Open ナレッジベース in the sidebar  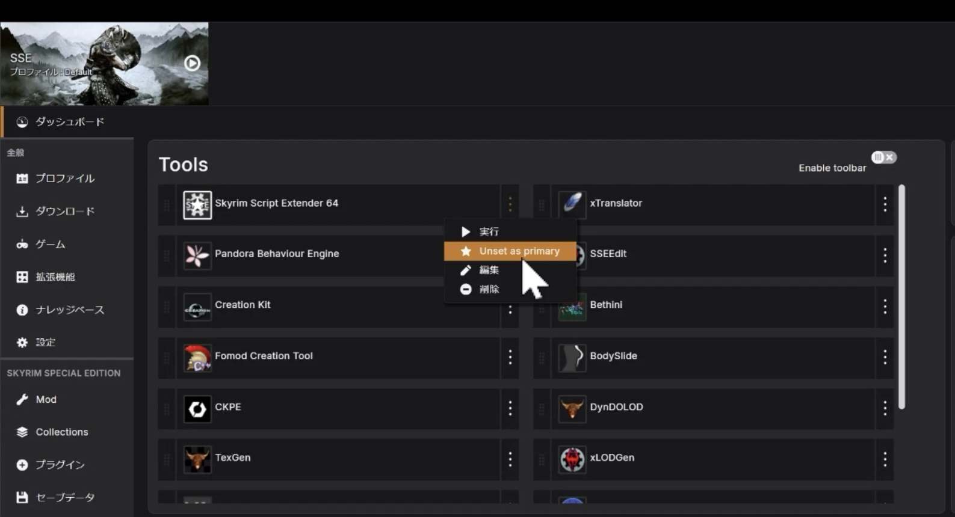pos(67,310)
